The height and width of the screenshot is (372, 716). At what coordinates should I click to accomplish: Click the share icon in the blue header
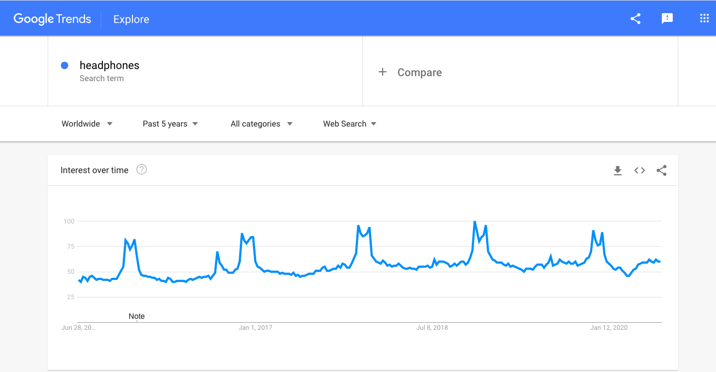636,19
